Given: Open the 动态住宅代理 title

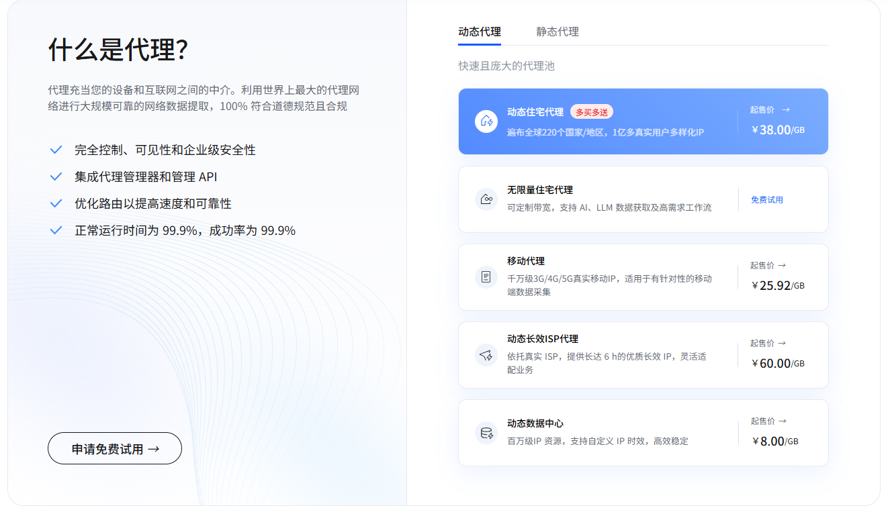Looking at the screenshot, I should pyautogui.click(x=535, y=112).
